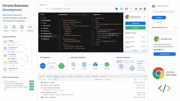Collapse the My Extension folder in Explorer
Screen dimensions: 180x101
coord(40,20)
